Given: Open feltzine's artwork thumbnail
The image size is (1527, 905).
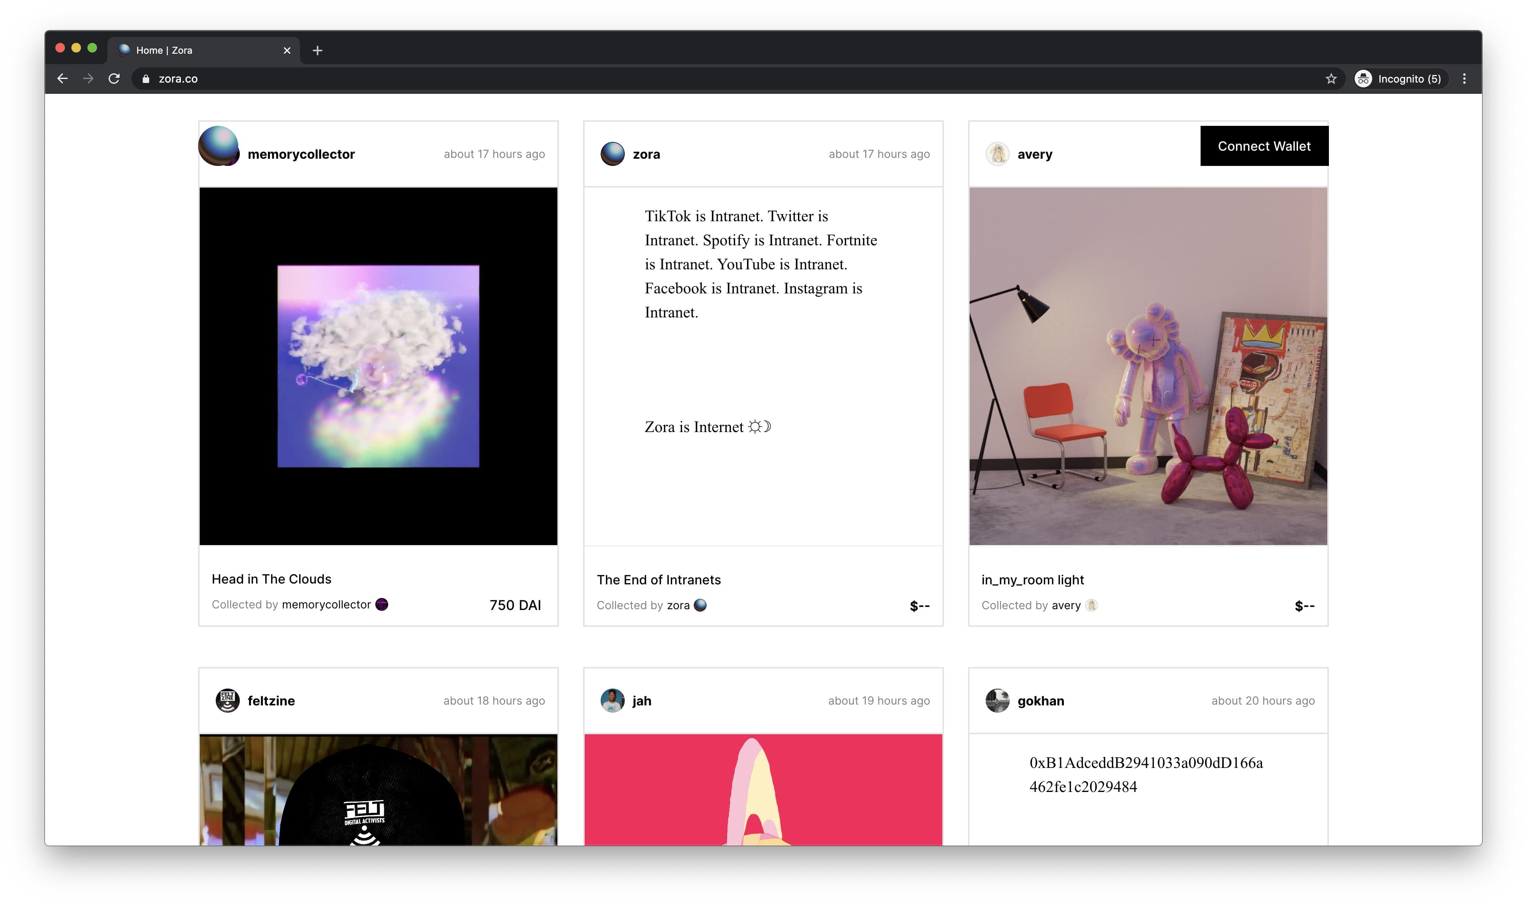Looking at the screenshot, I should coord(378,790).
